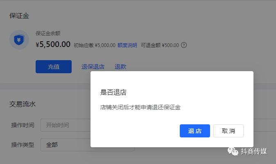Click the 操作时间 field label
Screen dimensions: 276x164
point(23,125)
